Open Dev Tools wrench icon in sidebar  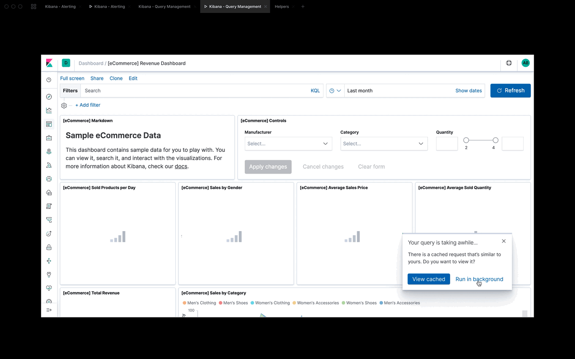click(x=49, y=275)
